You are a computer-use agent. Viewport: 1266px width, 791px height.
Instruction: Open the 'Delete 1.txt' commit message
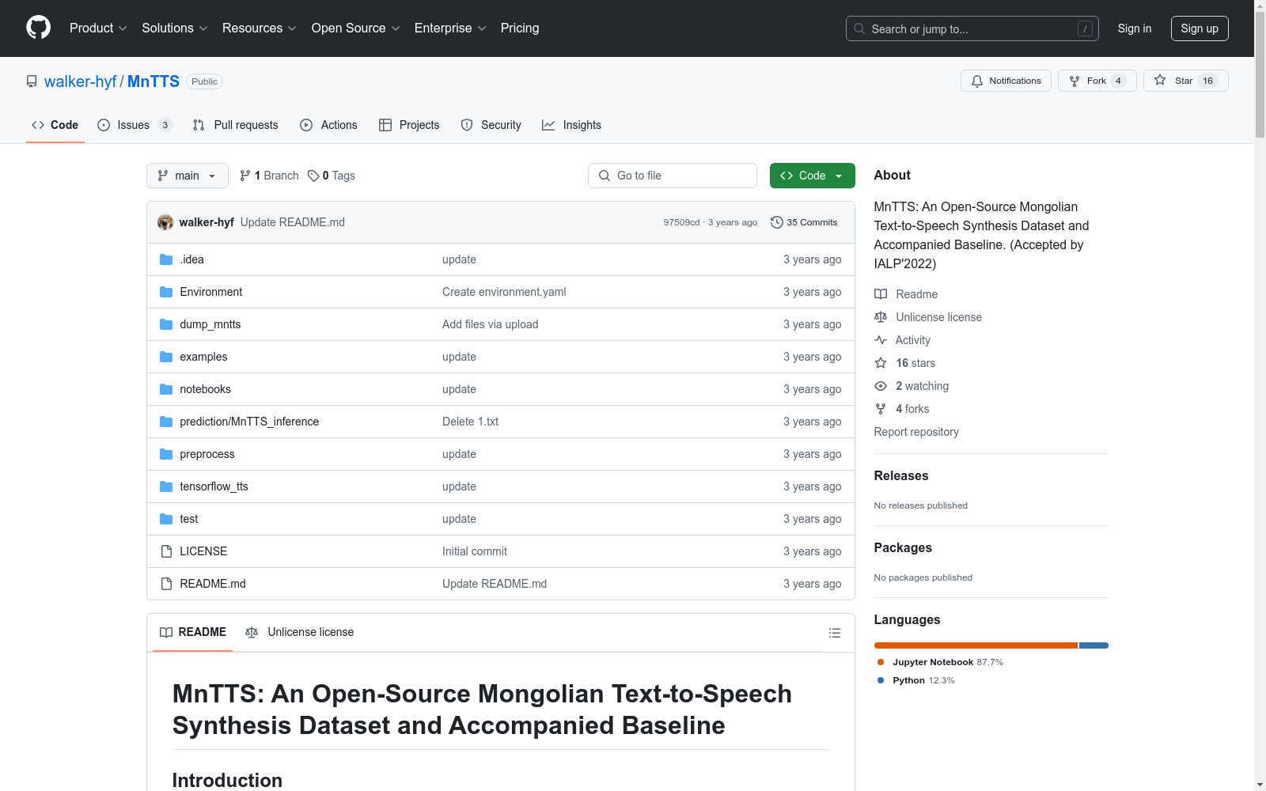(x=470, y=422)
